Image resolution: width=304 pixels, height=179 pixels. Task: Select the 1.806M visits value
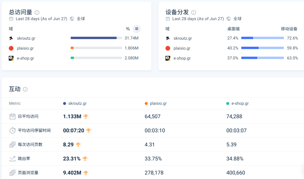point(131,48)
